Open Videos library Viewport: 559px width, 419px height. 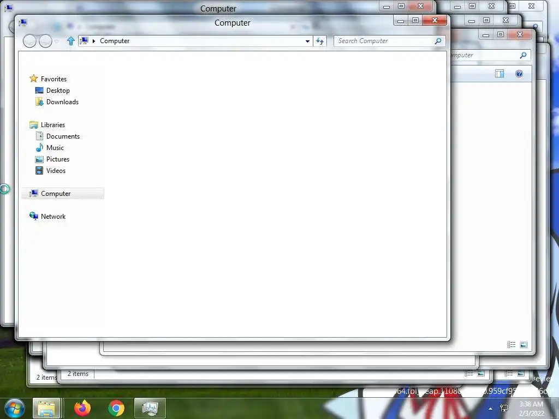point(56,170)
